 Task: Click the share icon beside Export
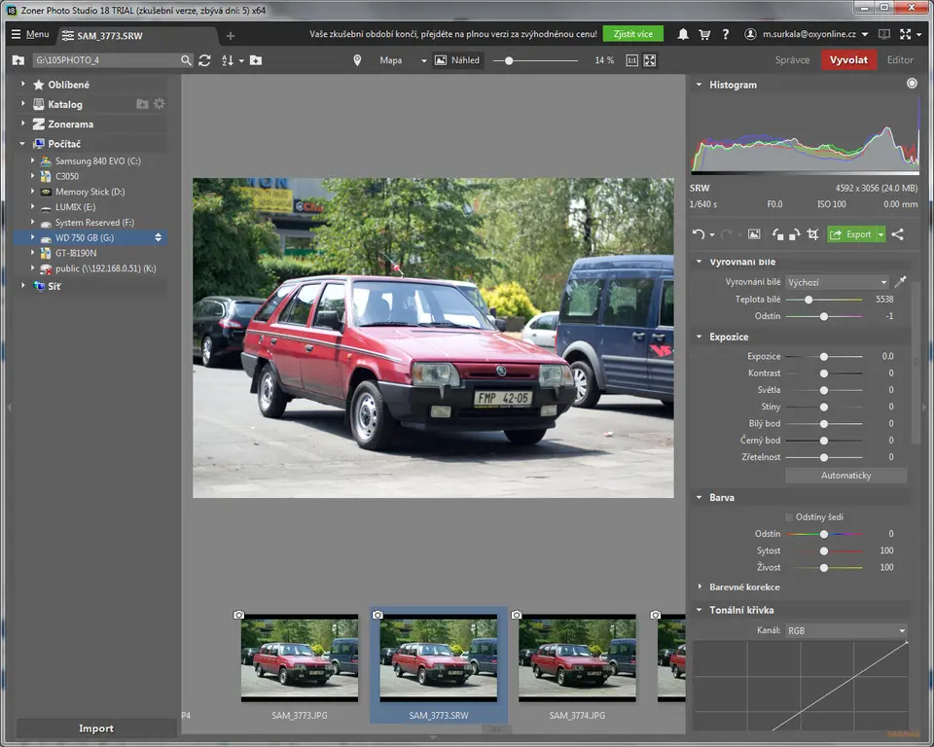(897, 234)
